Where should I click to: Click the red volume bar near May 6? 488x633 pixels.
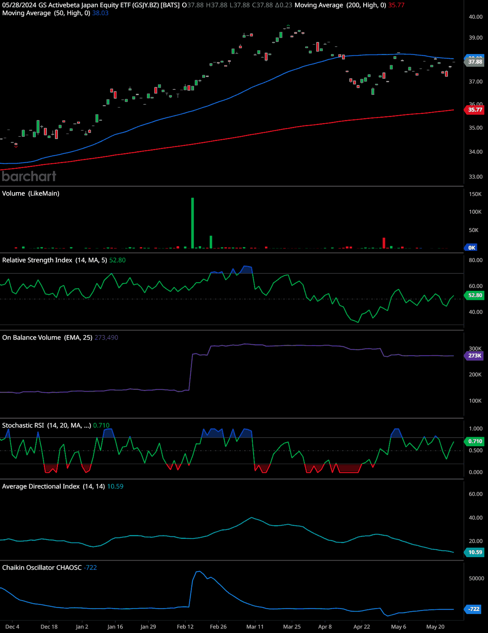(x=384, y=243)
